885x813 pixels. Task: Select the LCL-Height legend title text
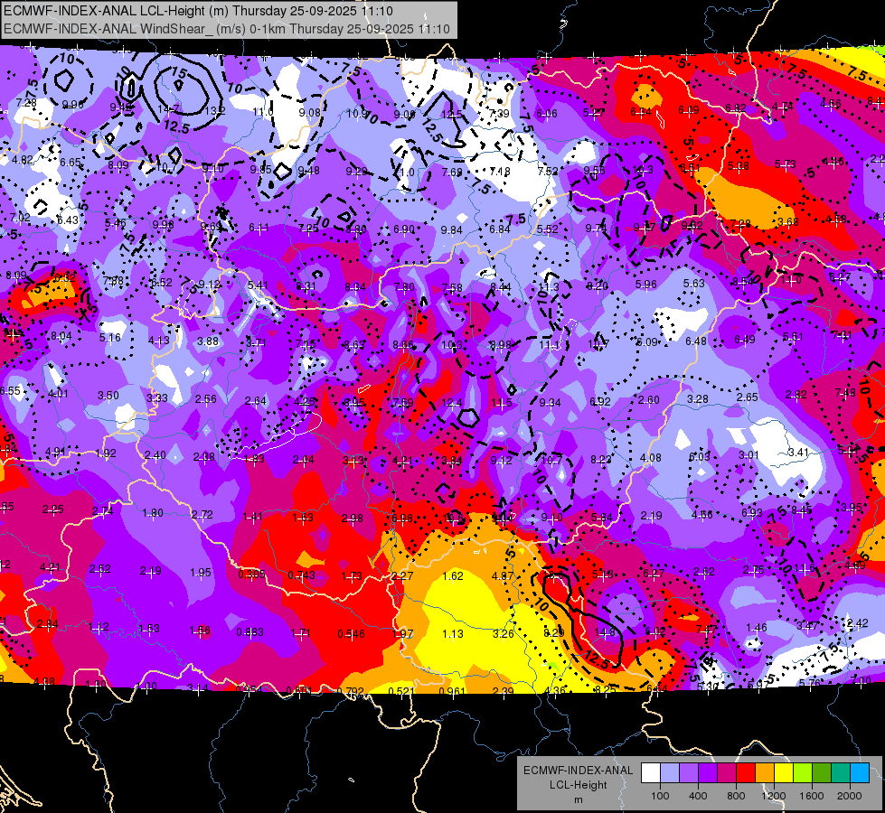point(578,784)
